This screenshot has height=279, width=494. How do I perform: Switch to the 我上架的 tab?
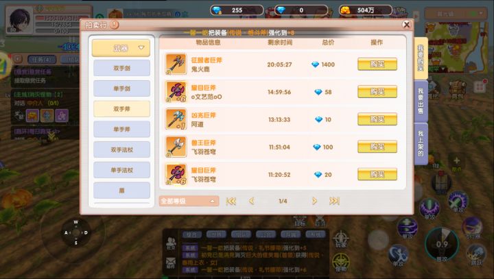[x=421, y=144]
